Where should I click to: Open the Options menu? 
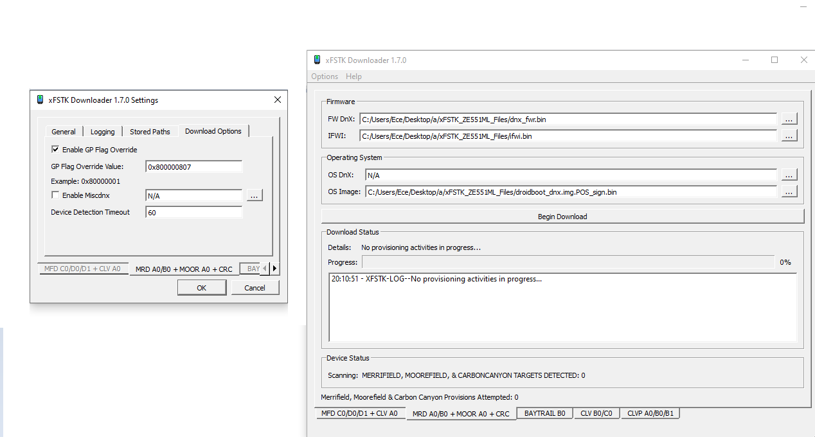pyautogui.click(x=325, y=76)
